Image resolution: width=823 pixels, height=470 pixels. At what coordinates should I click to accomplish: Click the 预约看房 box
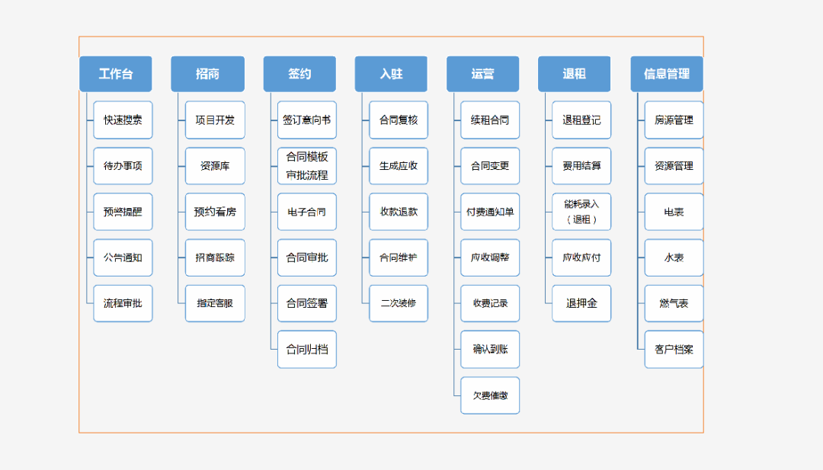pyautogui.click(x=215, y=212)
